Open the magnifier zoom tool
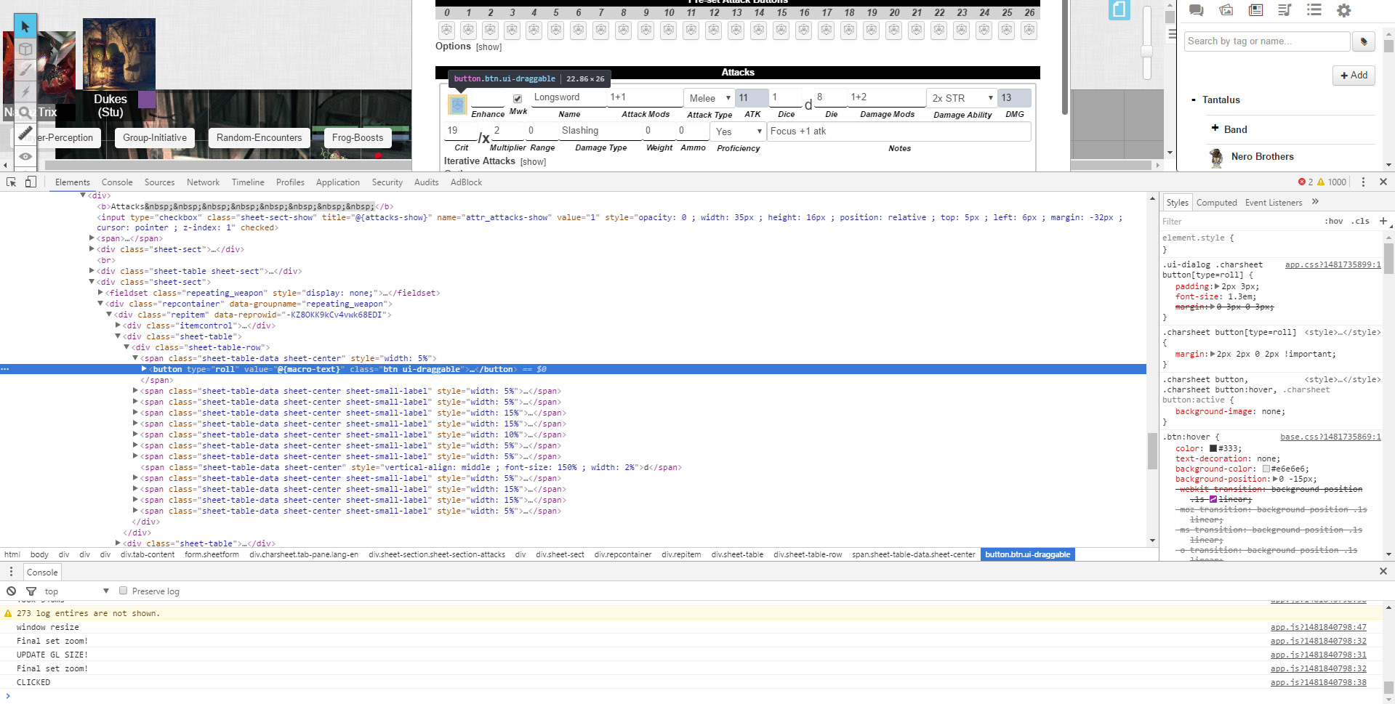 tap(25, 113)
